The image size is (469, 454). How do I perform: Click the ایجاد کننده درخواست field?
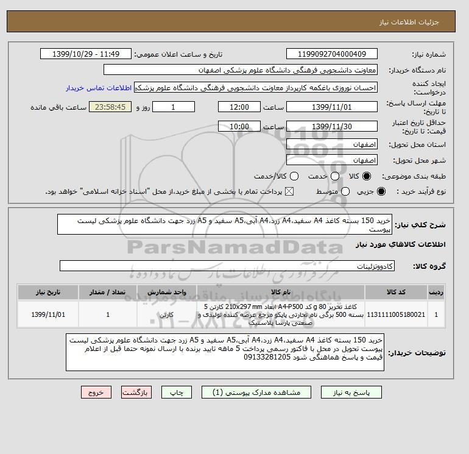[256, 88]
